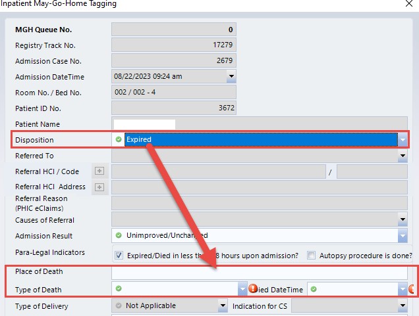The height and width of the screenshot is (316, 419).
Task: Click the Referral Reason input field
Action: (259, 203)
